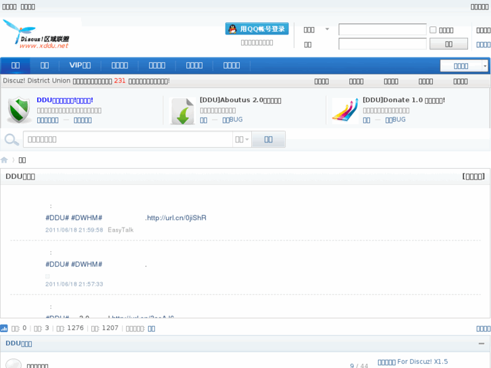Image resolution: width=491 pixels, height=368 pixels.
Task: Click #DWHM# hashtag in the 21:59:58 post
Action: [86, 217]
